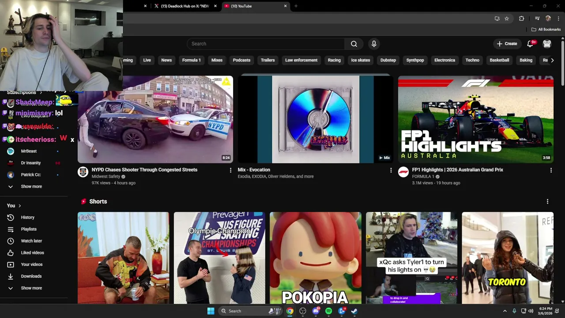
Task: Open FP1 Highlights 2026 Australian Grand Prix title
Action: click(x=457, y=170)
